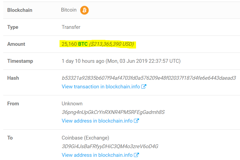
Task: Click the Bitcoin logo icon
Action: [84, 10]
